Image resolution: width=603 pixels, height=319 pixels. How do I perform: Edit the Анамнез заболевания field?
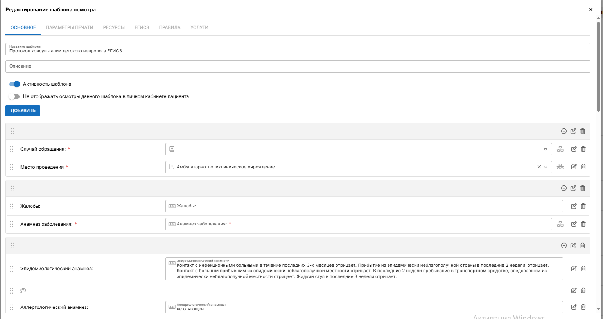[x=574, y=224]
